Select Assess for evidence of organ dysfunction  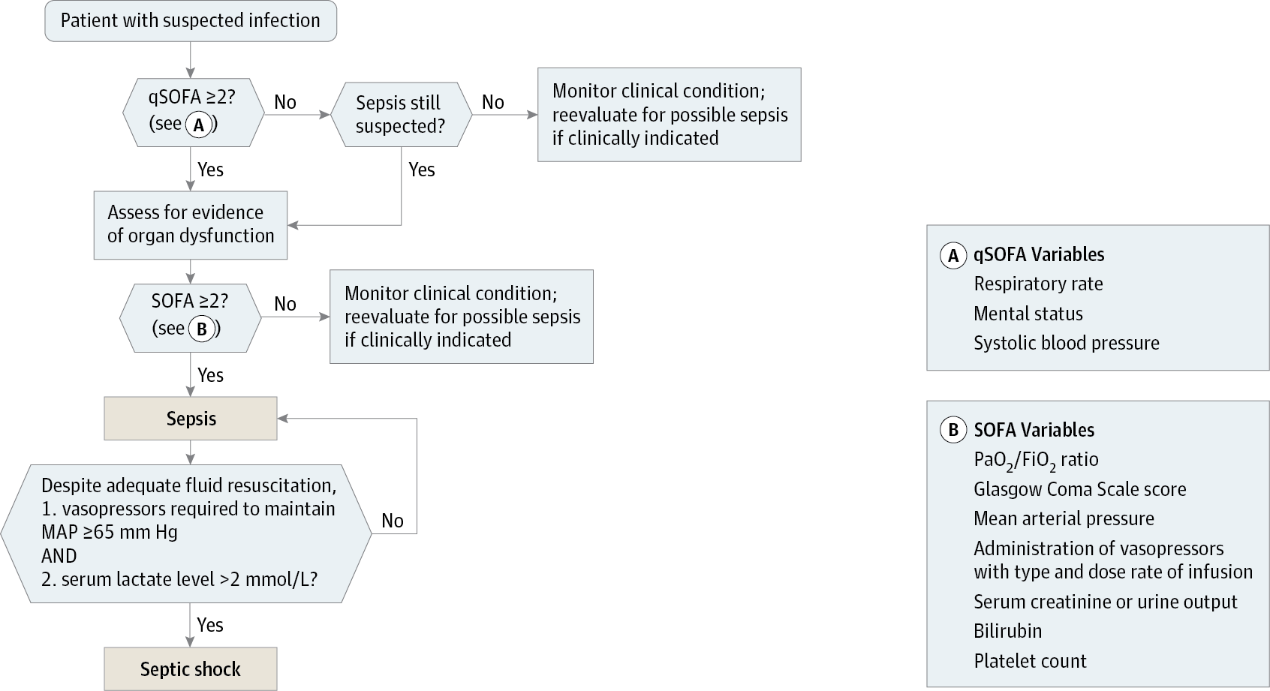click(191, 224)
